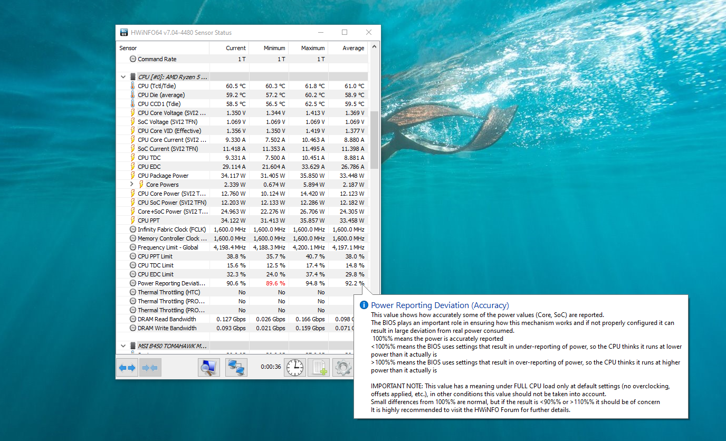The image size is (726, 441).
Task: Click the 0.127 Gbps current value
Action: [231, 319]
